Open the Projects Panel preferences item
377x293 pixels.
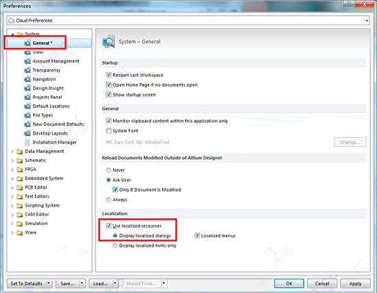click(47, 97)
